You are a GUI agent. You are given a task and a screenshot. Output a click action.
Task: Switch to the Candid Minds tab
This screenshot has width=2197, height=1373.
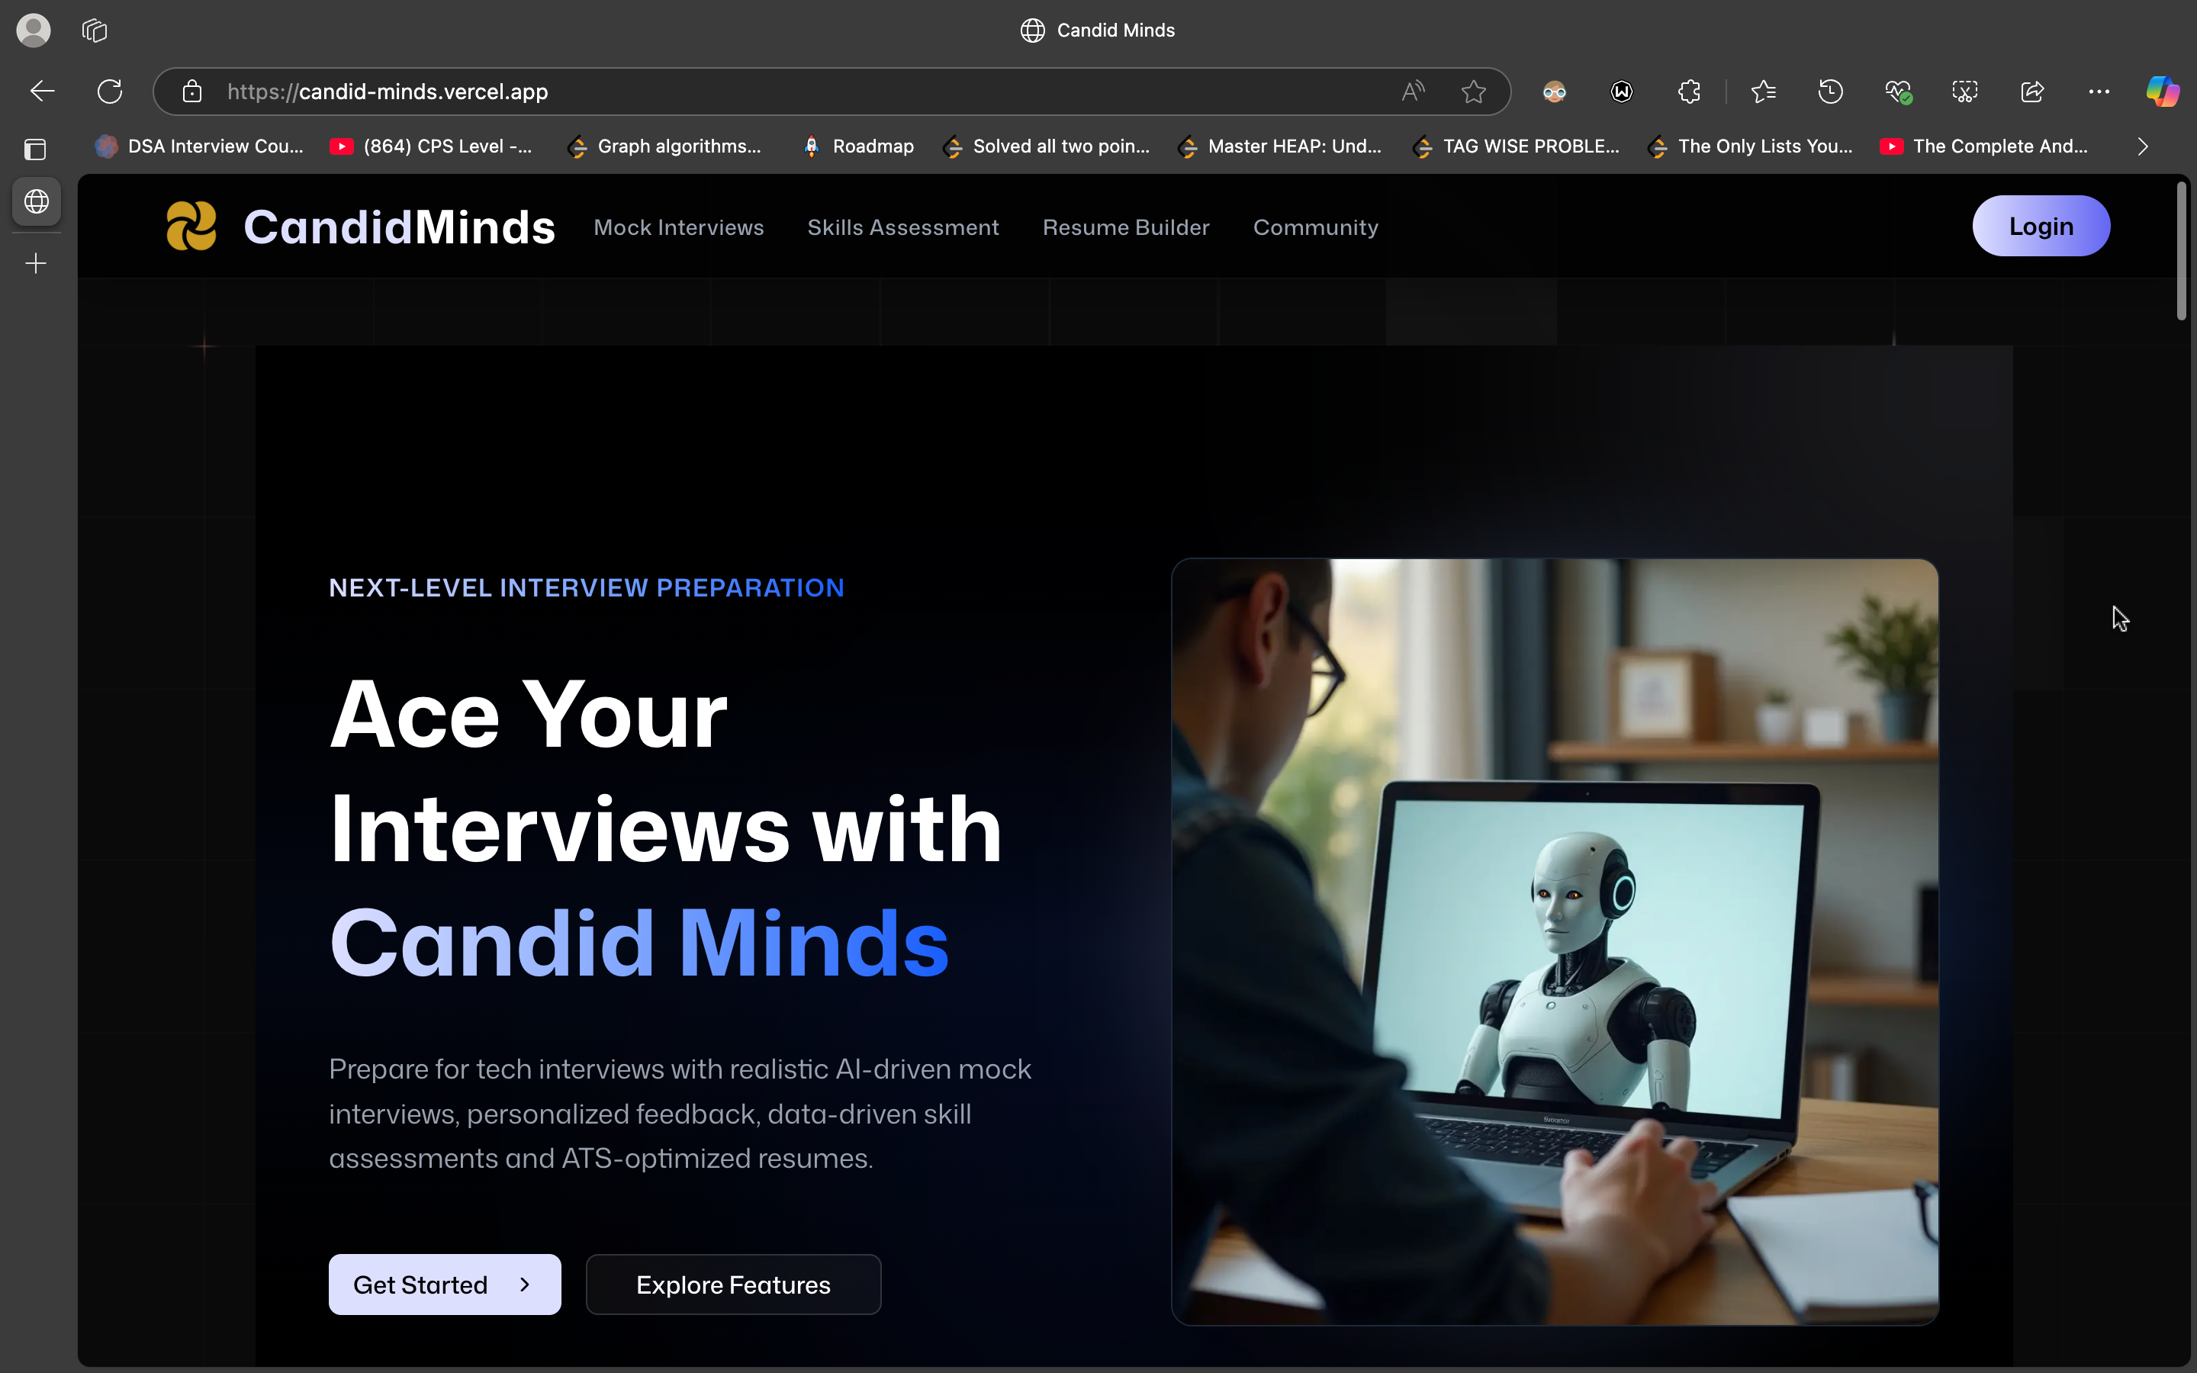1098,29
